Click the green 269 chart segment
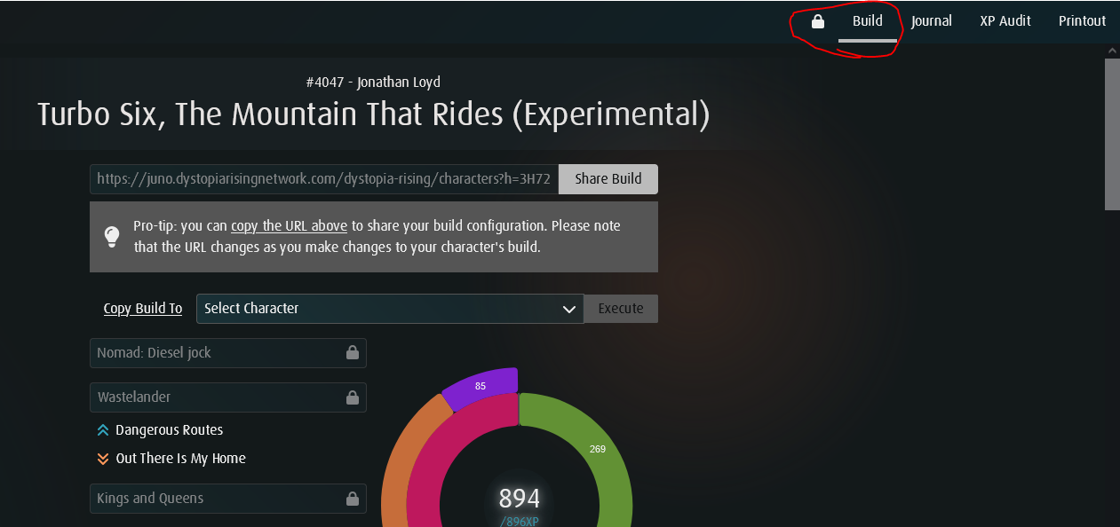 tap(598, 449)
